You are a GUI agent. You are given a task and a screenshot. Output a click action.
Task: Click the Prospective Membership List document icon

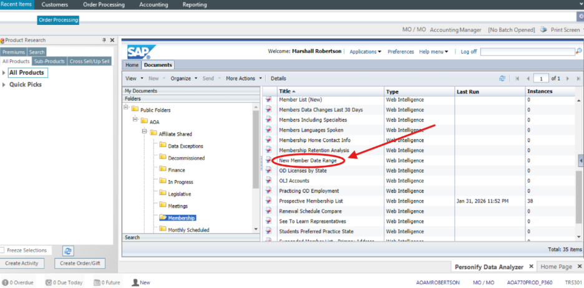click(x=270, y=201)
